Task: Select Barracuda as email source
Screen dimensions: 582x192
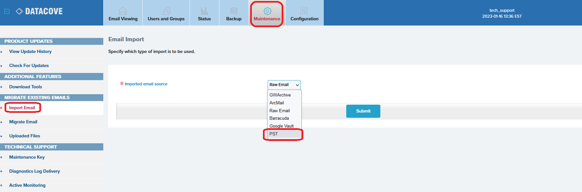Action: (279, 118)
